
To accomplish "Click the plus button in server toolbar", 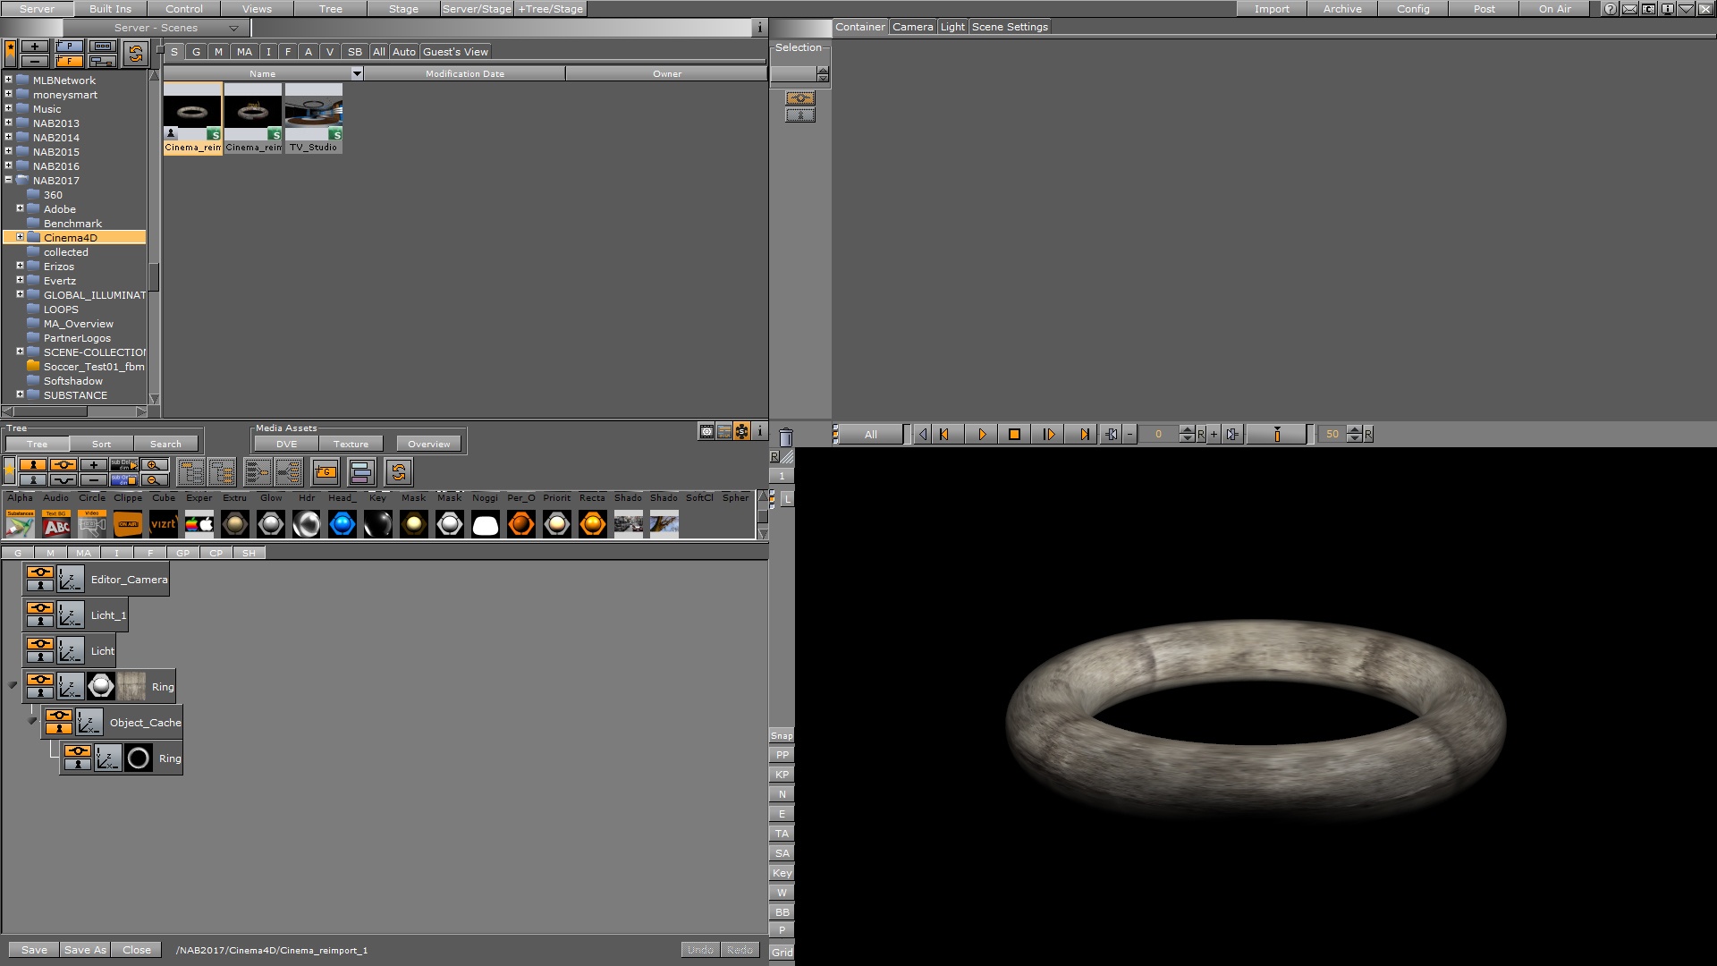I will pyautogui.click(x=34, y=47).
